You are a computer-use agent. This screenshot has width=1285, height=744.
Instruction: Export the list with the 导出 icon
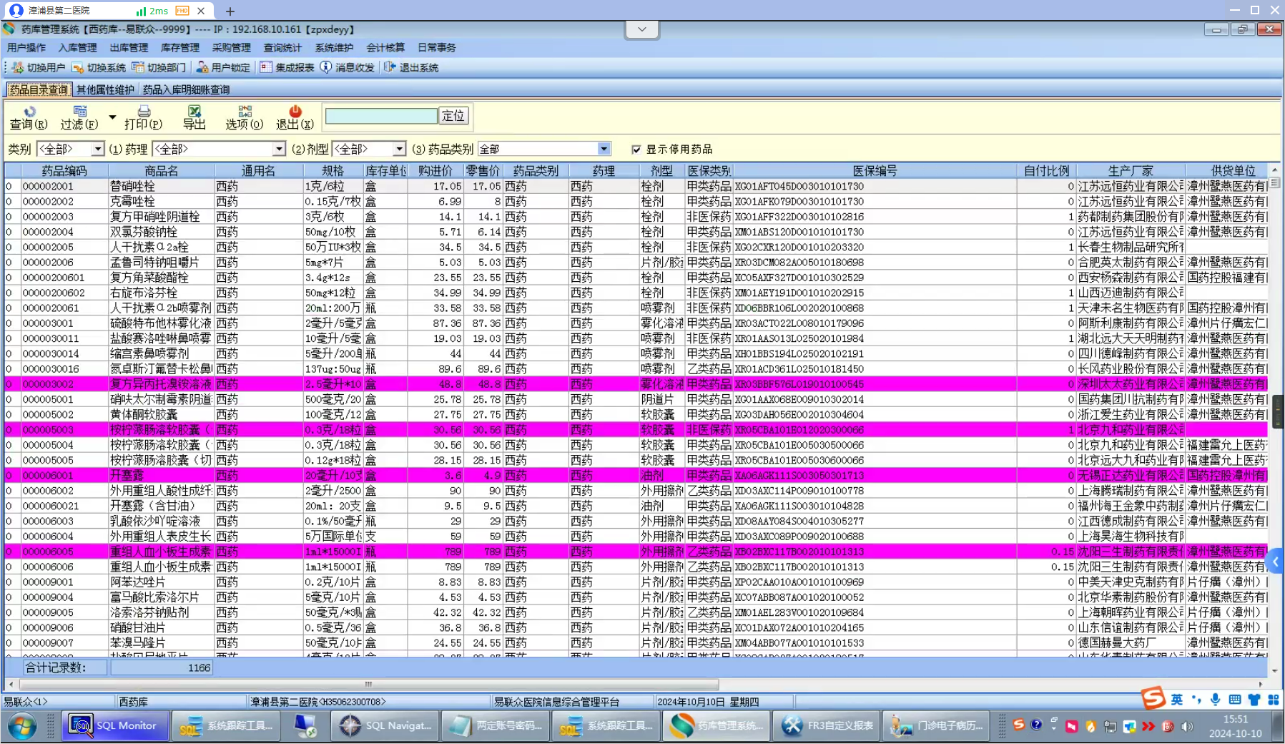pos(194,117)
